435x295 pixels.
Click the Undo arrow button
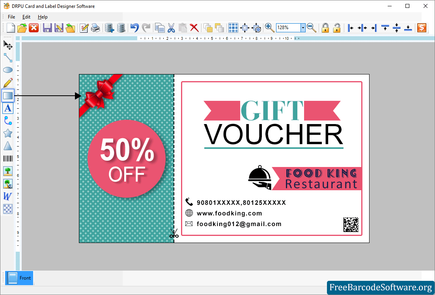[135, 28]
